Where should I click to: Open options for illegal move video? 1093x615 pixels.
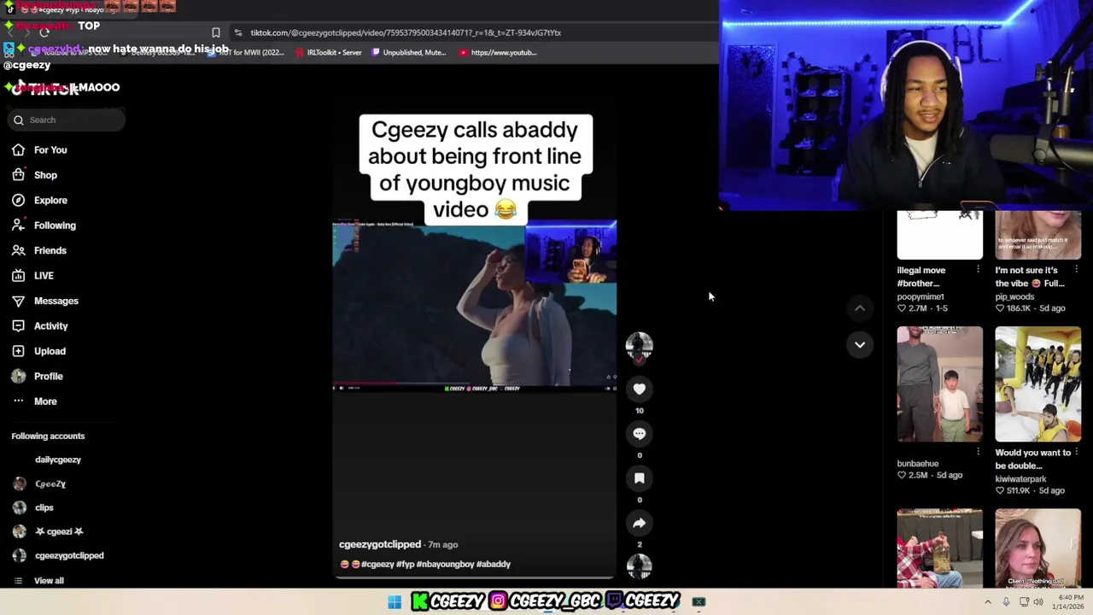978,270
